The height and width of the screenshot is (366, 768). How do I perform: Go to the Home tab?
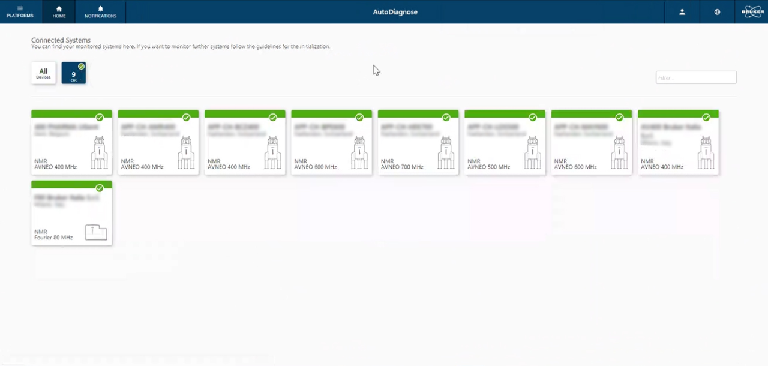tap(59, 12)
